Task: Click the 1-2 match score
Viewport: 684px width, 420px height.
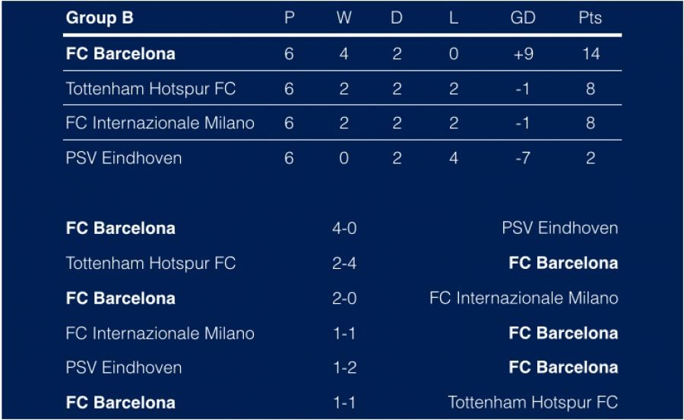Action: pyautogui.click(x=344, y=368)
